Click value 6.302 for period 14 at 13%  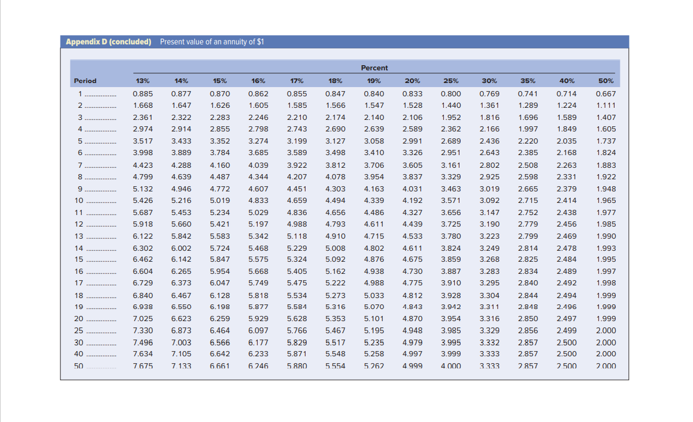coord(142,248)
